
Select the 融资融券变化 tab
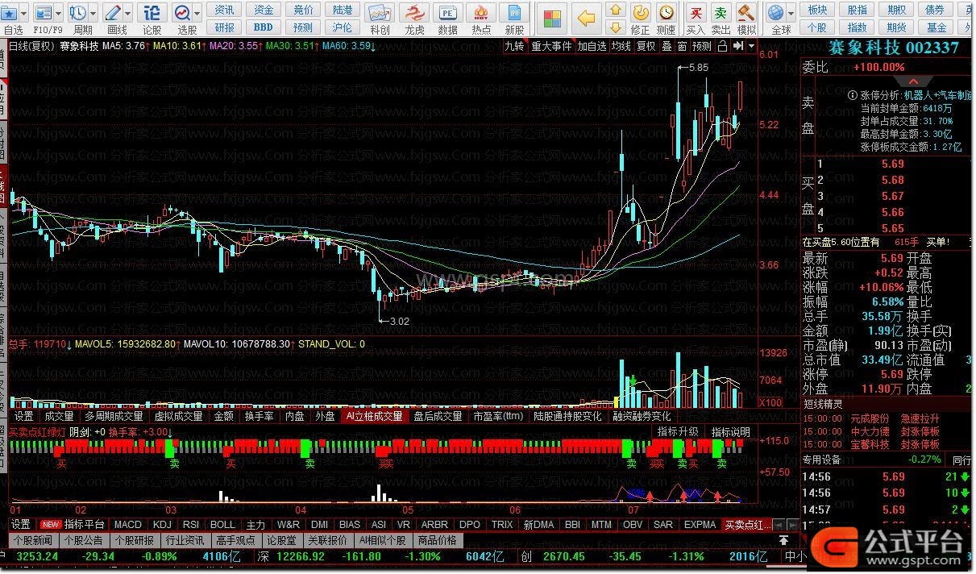click(x=642, y=416)
